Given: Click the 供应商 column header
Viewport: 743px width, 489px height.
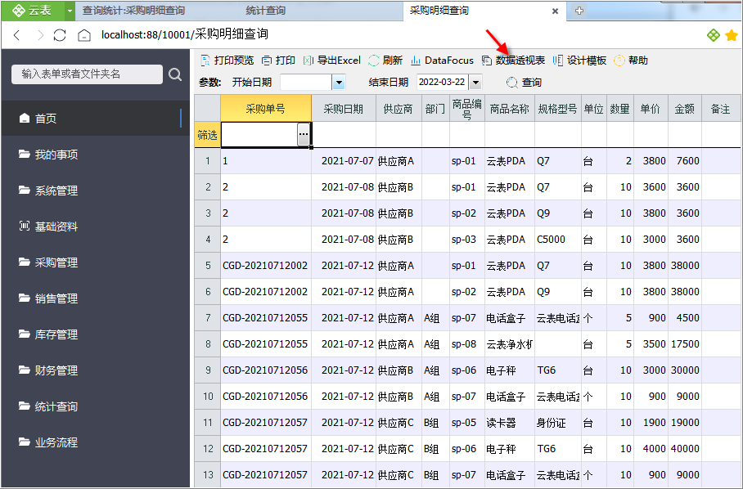Looking at the screenshot, I should click(x=399, y=109).
